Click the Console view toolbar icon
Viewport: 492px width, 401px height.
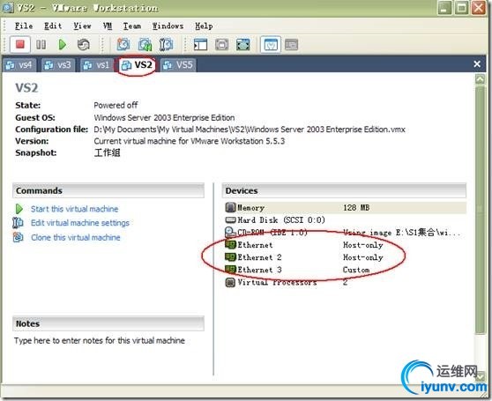(x=292, y=45)
